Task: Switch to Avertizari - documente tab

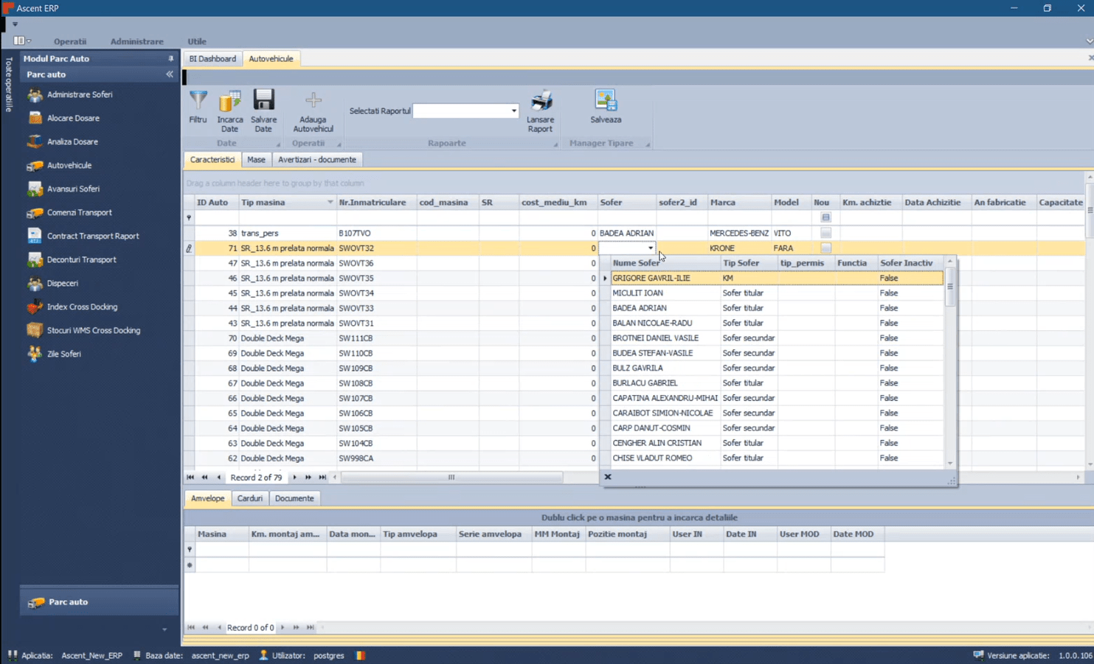Action: (317, 160)
